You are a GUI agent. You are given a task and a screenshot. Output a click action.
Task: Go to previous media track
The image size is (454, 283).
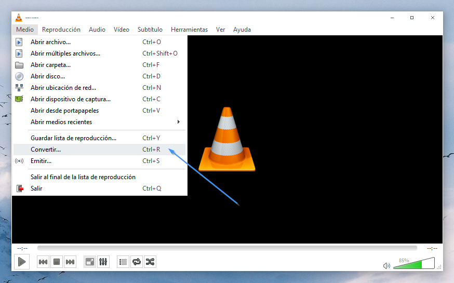click(x=43, y=262)
